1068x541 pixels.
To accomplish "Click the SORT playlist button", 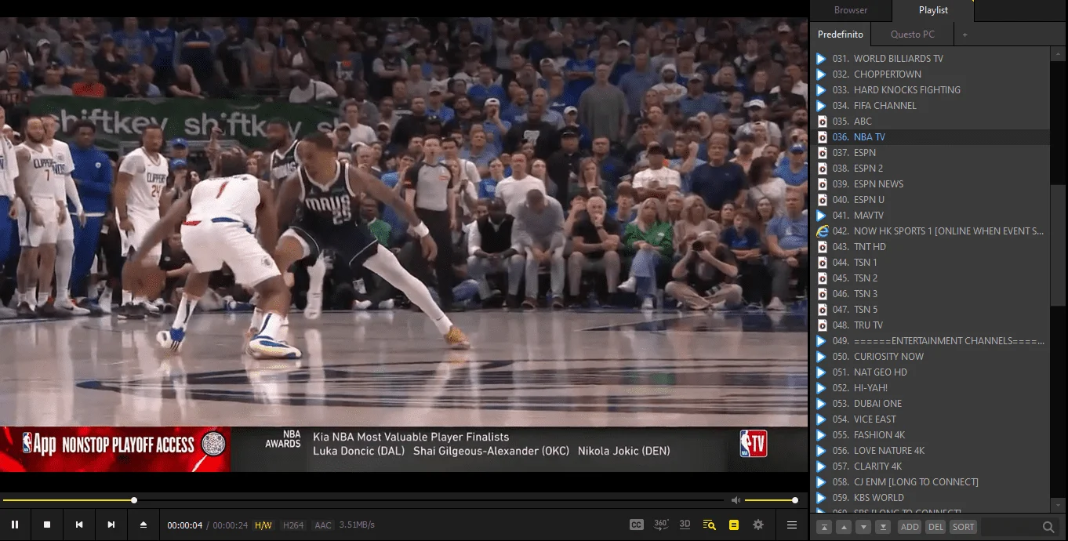I will (x=963, y=527).
